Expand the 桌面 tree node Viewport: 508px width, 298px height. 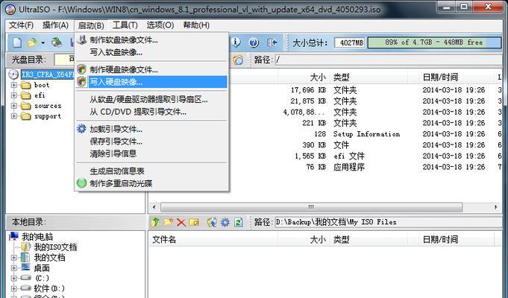tap(13, 268)
